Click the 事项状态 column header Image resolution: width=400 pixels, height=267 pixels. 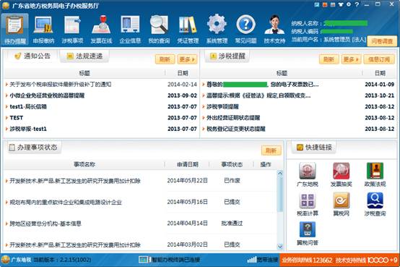tap(232, 164)
